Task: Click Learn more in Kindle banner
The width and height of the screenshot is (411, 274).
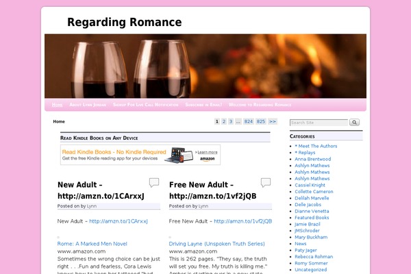Action: pyautogui.click(x=208, y=152)
